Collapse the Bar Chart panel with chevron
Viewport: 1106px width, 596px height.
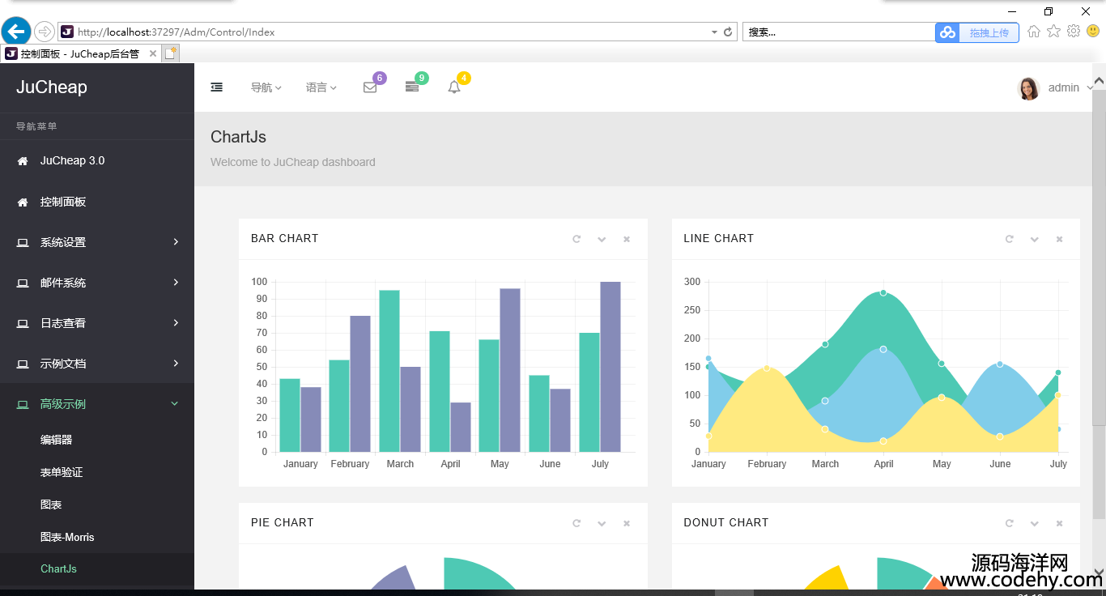tap(602, 239)
